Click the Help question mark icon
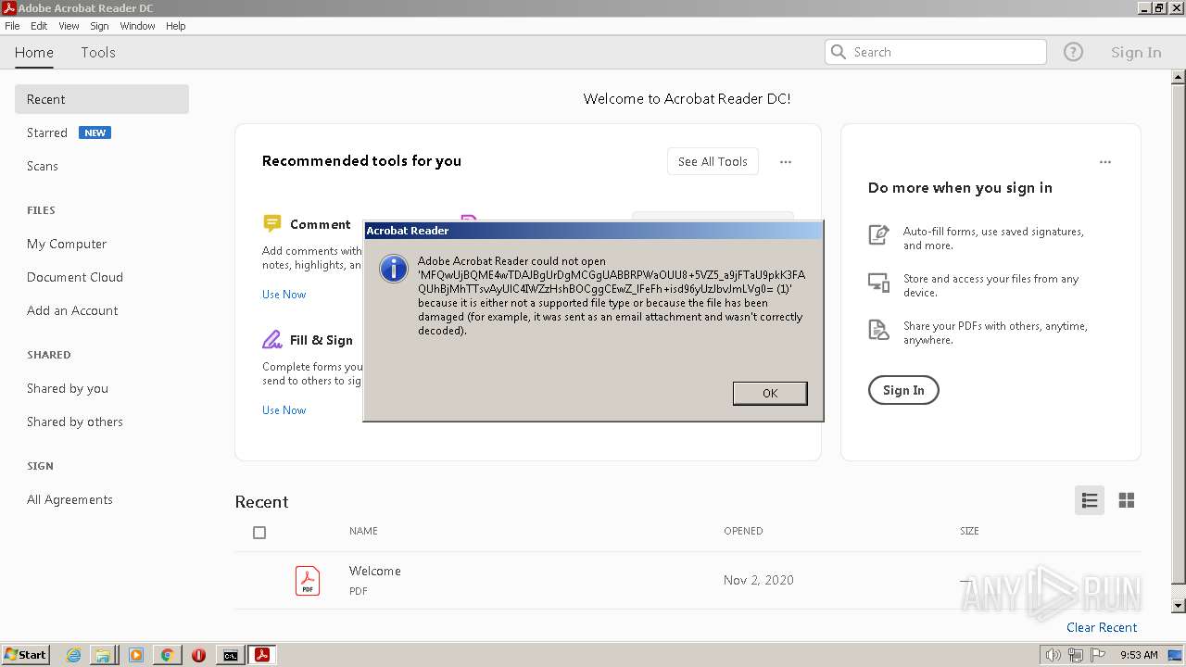1186x667 pixels. click(1073, 52)
